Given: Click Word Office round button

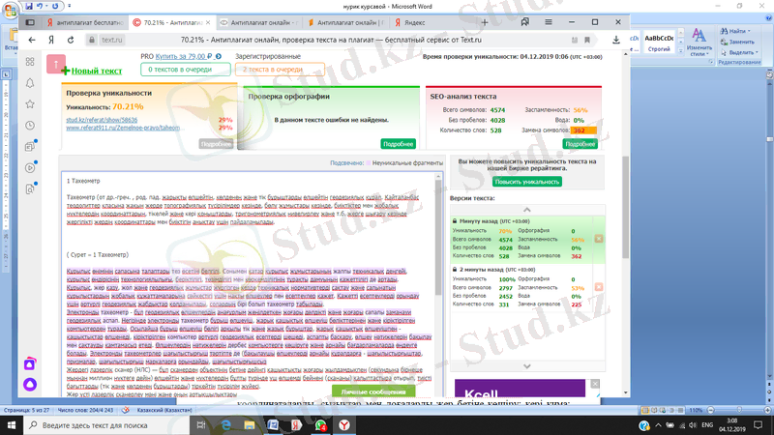Looking at the screenshot, I should point(10,10).
